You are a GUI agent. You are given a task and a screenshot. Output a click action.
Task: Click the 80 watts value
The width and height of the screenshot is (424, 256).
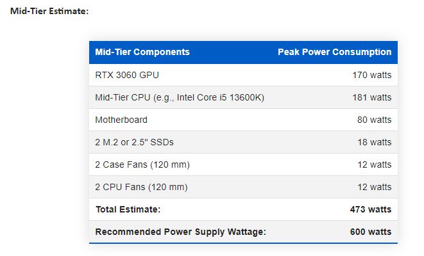pos(374,120)
